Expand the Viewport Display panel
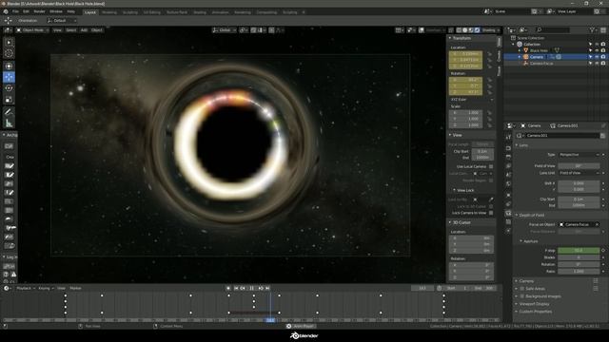Image resolution: width=609 pixels, height=342 pixels. point(534,304)
